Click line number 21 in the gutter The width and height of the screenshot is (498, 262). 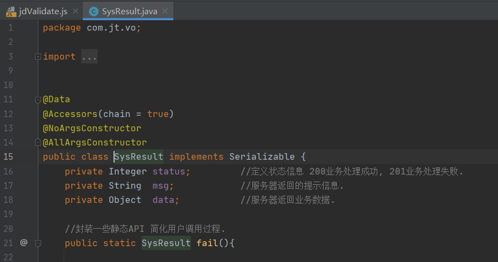coord(8,243)
